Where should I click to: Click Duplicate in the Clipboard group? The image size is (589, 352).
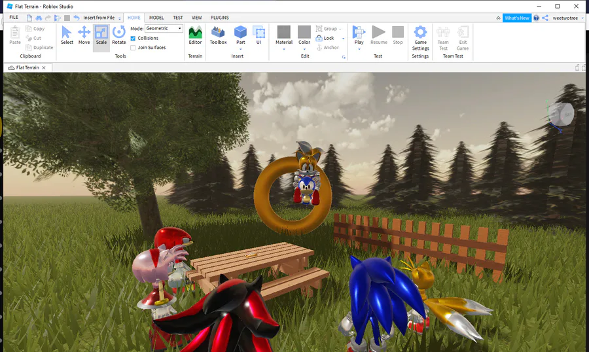[39, 47]
